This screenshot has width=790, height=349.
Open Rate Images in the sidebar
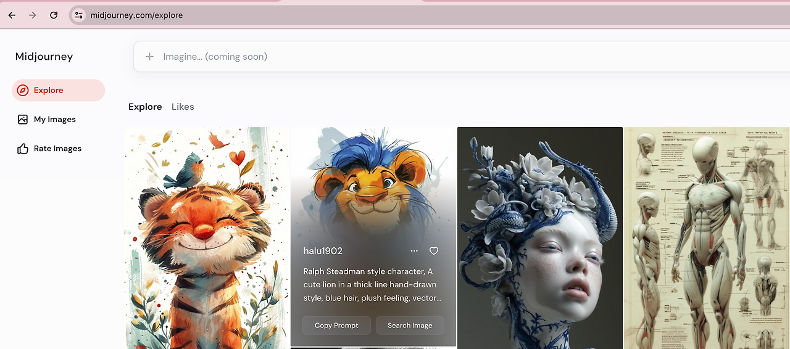tap(58, 149)
